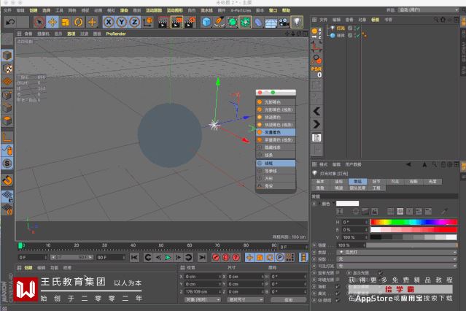Screen dimensions: 466x311
Task: Activate the Scale tool in toolbar
Action: coord(66,23)
